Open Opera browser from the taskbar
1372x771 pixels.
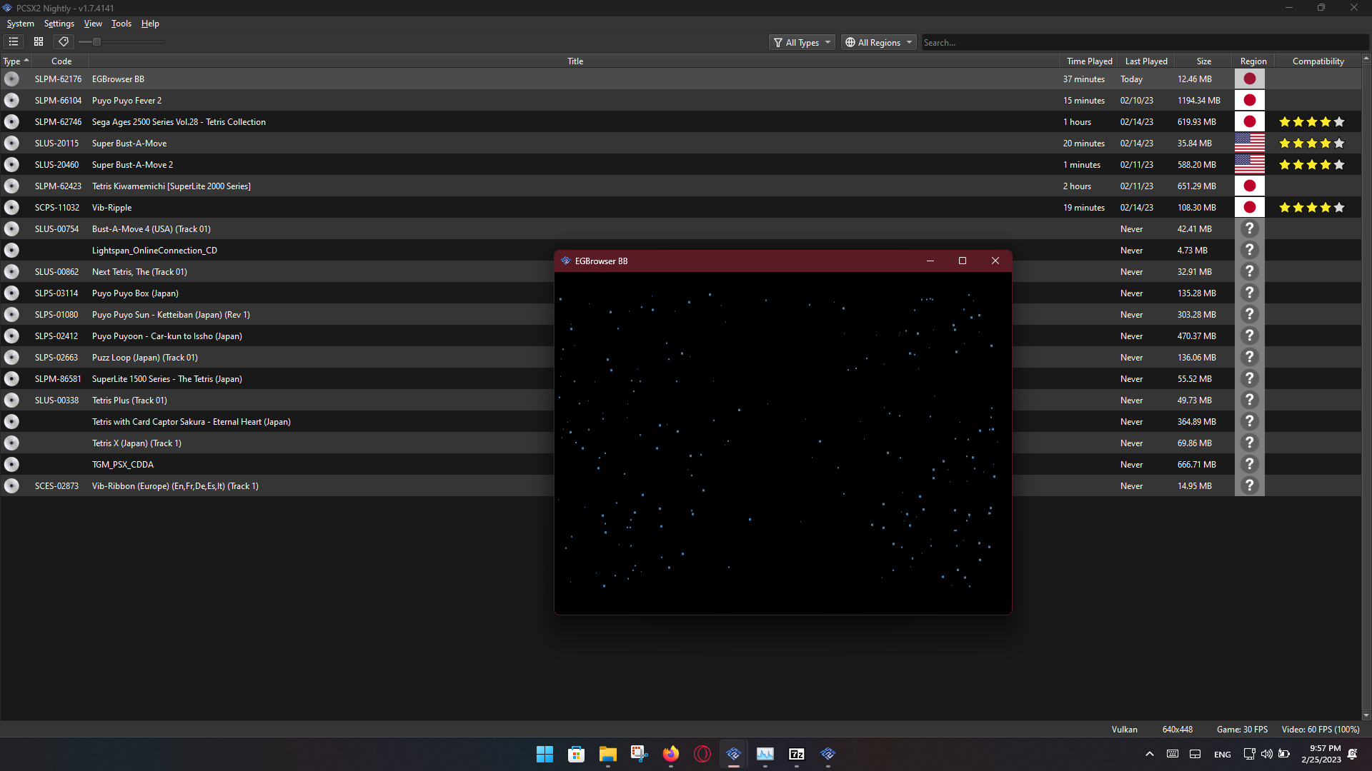pos(702,754)
